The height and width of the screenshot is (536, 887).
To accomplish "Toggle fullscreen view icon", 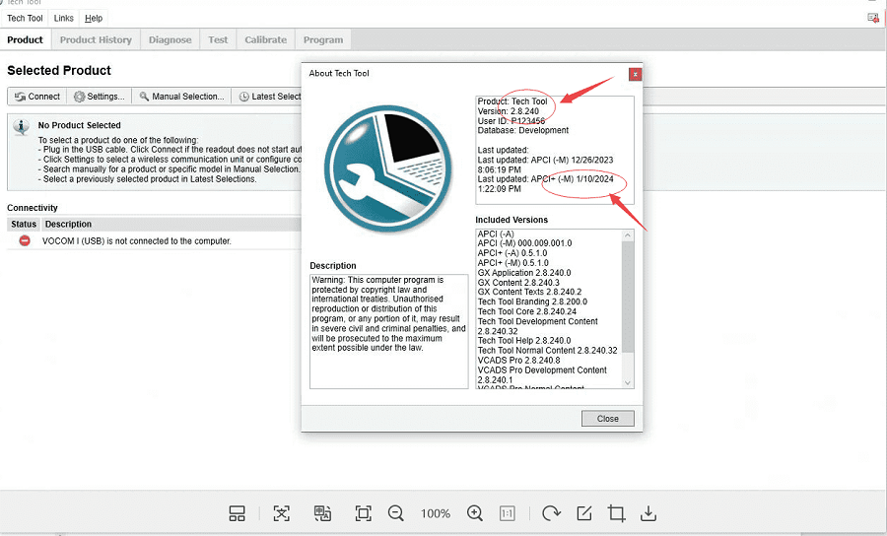I will click(x=363, y=513).
